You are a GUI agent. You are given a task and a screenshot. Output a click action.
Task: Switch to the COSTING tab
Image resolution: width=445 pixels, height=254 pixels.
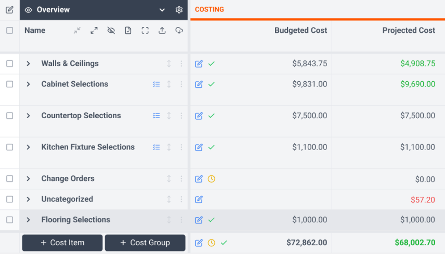(209, 10)
